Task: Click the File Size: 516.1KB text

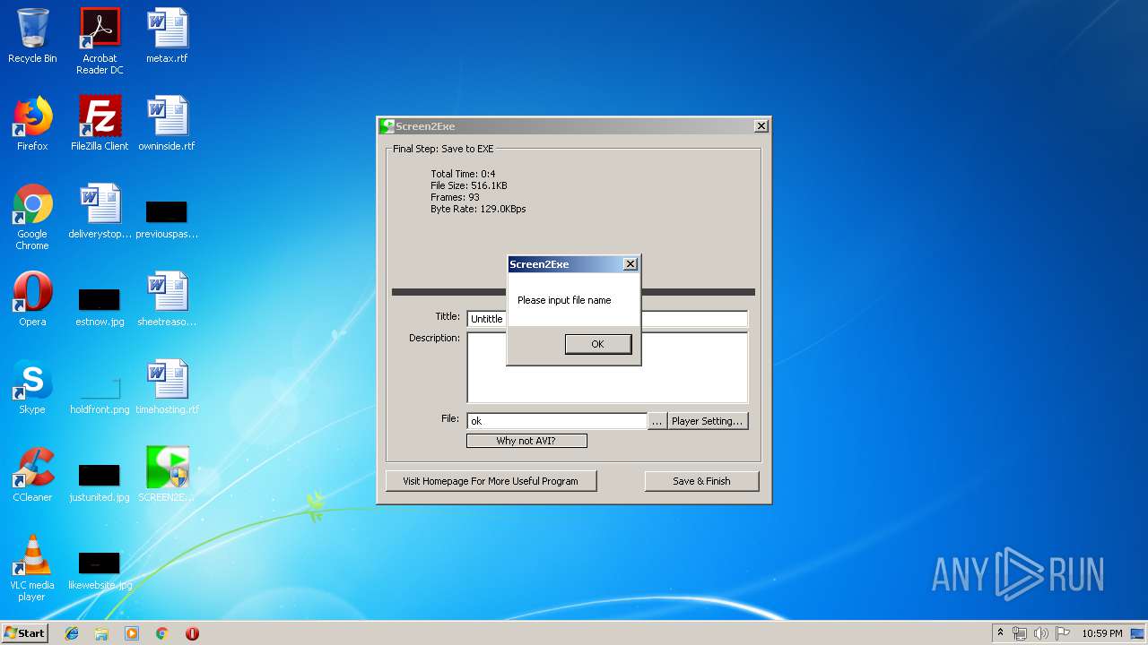Action: click(x=469, y=185)
